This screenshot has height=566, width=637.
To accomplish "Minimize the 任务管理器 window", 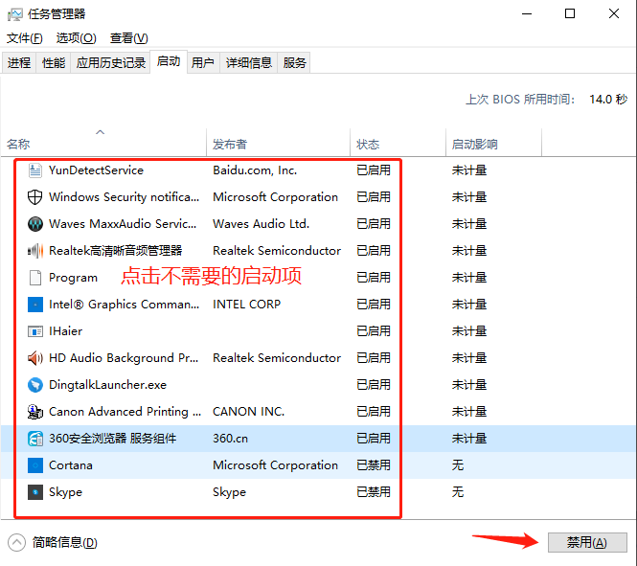I will click(527, 13).
